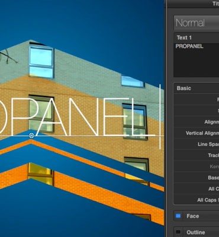The image size is (219, 237).
Task: Select the Vertical Alignment parameter row
Action: (197, 133)
